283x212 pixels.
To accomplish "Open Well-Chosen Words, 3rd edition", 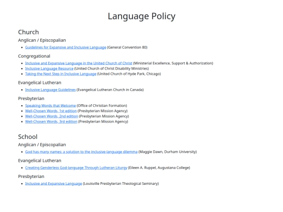I will (x=51, y=121).
